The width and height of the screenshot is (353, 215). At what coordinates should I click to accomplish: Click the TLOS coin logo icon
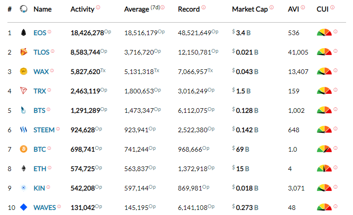pos(24,52)
